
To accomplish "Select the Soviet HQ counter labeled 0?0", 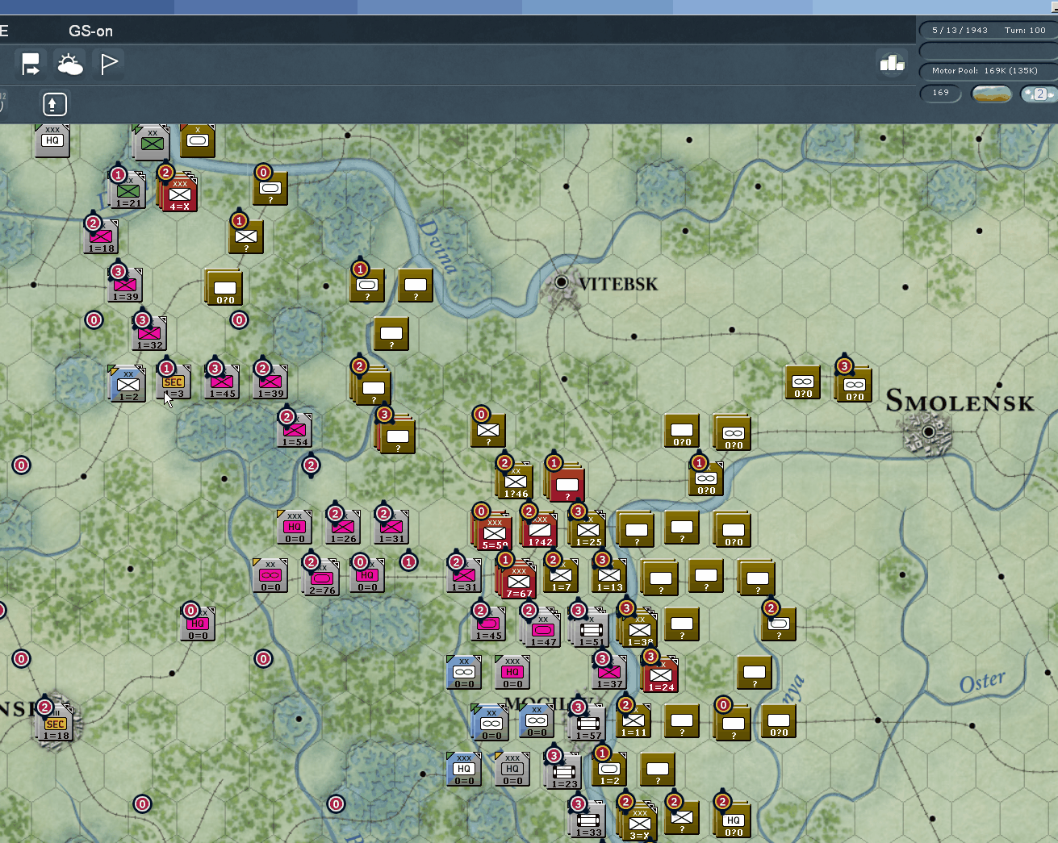I will pyautogui.click(x=733, y=819).
